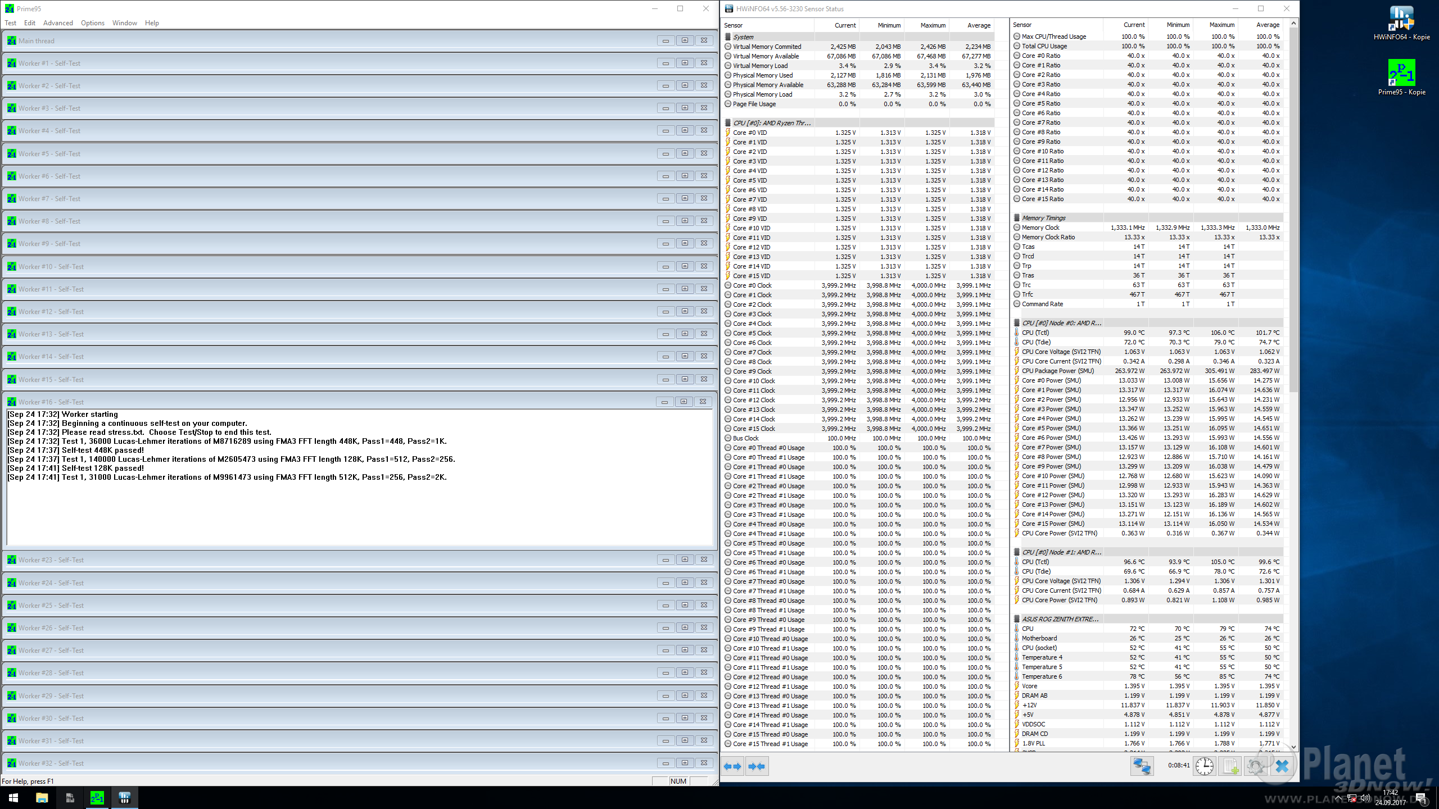The image size is (1439, 809).
Task: Collapse the CPU [#0] Node #0 group header
Action: pos(1147,323)
